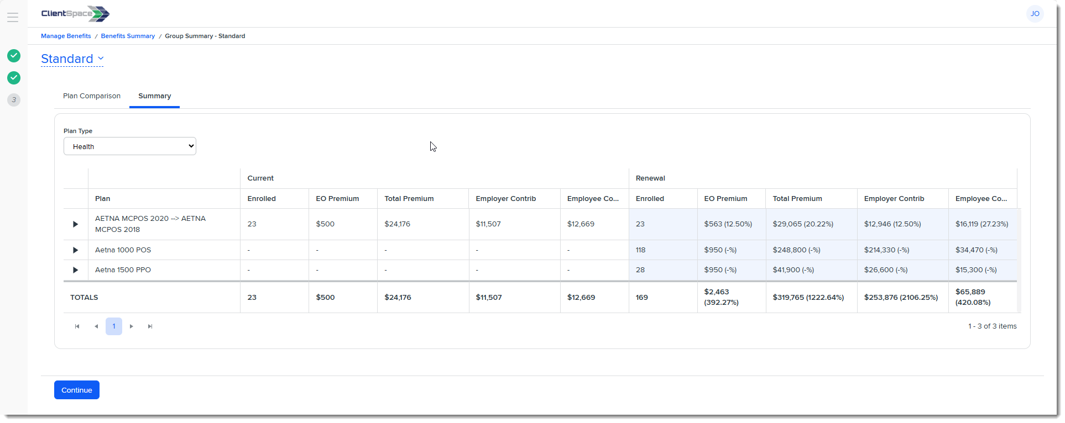Go to previous page of the grid
This screenshot has height=423, width=1065.
click(x=96, y=326)
